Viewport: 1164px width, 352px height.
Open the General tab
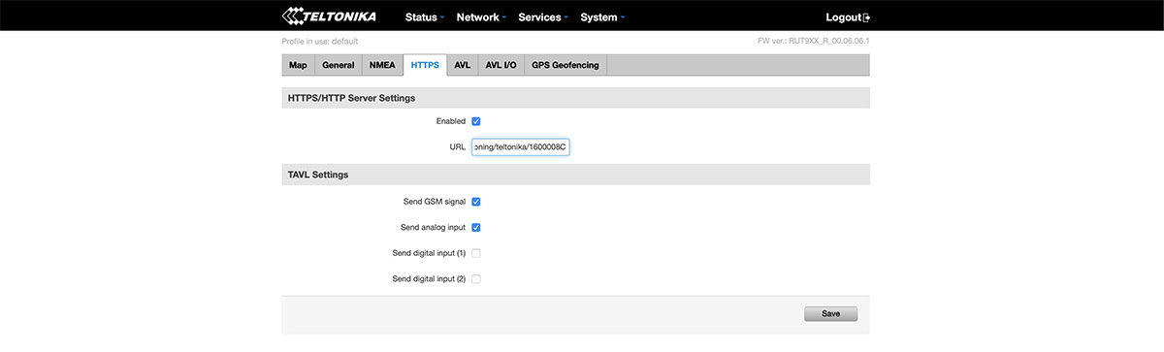[338, 65]
